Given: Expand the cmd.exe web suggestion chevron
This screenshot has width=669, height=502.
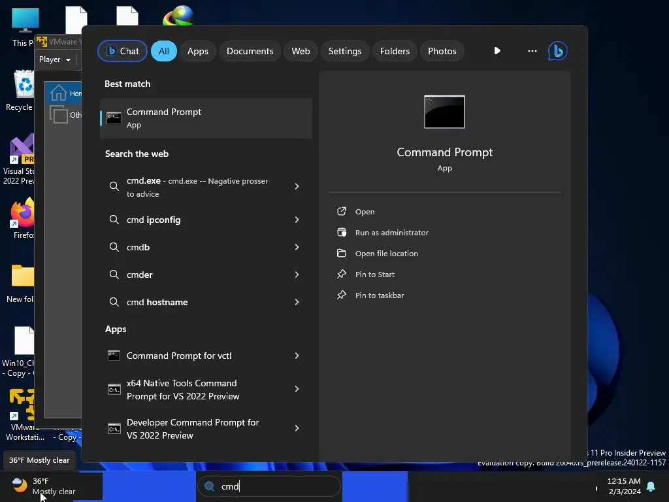Looking at the screenshot, I should [x=297, y=186].
